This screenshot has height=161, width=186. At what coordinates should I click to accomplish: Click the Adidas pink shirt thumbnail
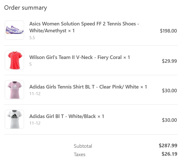(15, 90)
